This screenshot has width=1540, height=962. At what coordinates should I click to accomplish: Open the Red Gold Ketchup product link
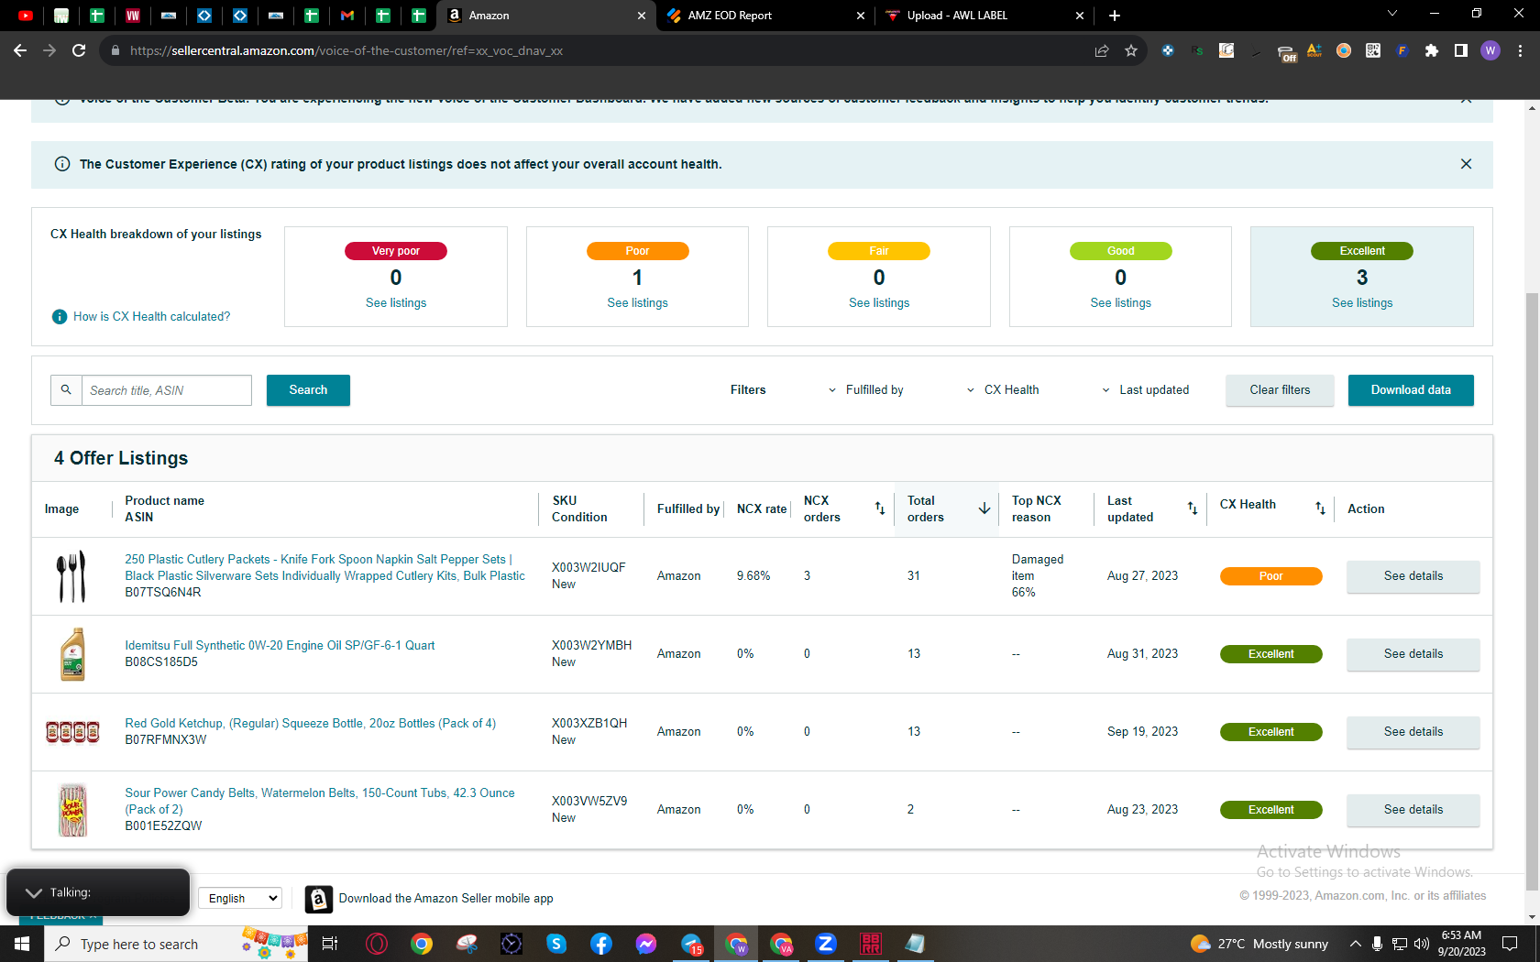tap(310, 724)
